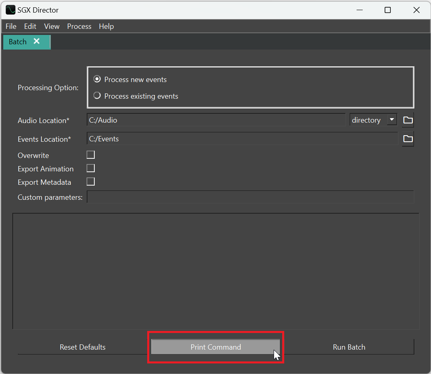Tick the Export Animation checkbox

pyautogui.click(x=91, y=168)
